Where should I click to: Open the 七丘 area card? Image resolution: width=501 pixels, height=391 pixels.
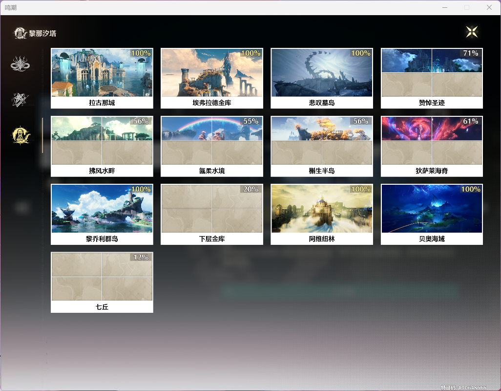(102, 282)
